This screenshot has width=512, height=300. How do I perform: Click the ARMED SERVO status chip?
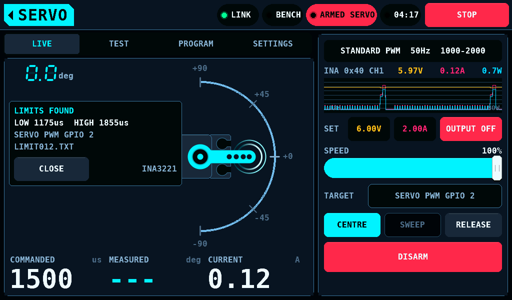coord(341,15)
